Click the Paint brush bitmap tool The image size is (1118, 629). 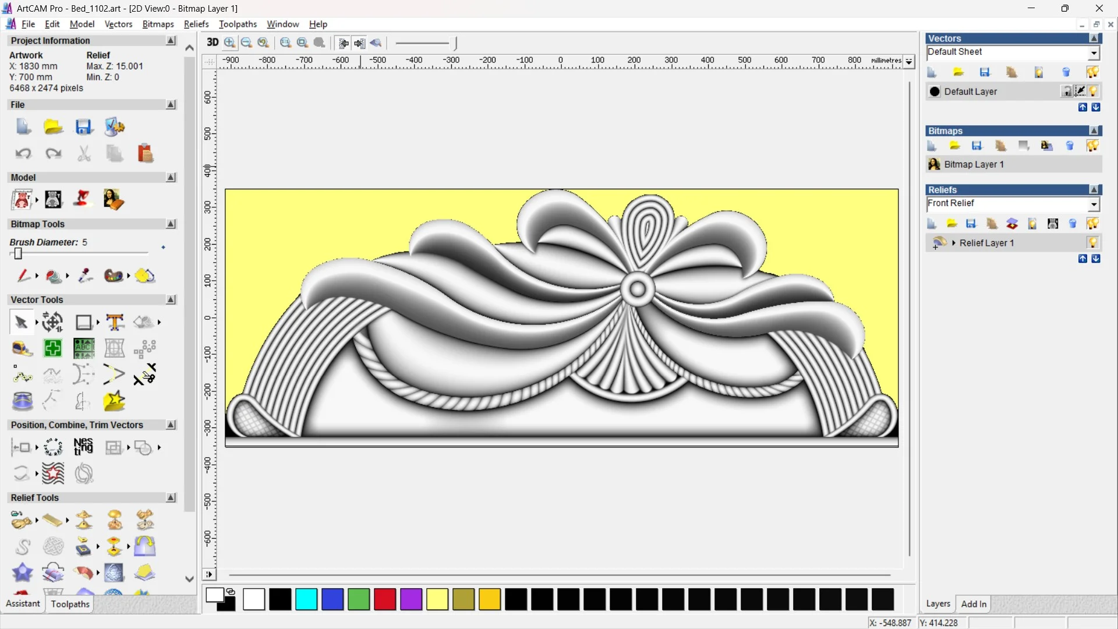click(23, 275)
